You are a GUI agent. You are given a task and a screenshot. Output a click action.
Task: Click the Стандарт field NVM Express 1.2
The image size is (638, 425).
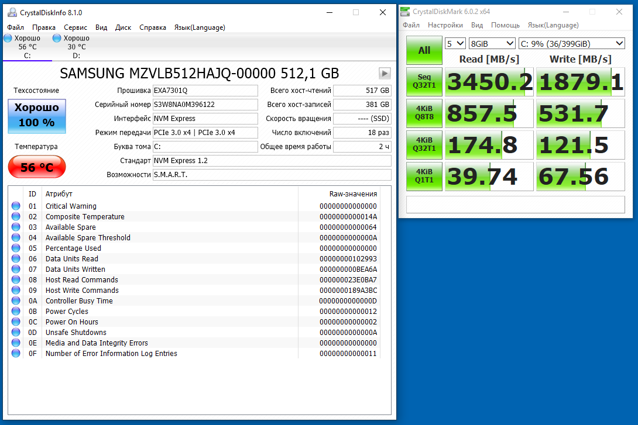272,161
